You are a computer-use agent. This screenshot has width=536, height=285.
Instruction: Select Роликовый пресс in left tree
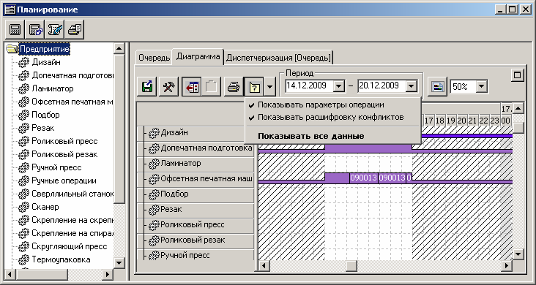click(64, 141)
